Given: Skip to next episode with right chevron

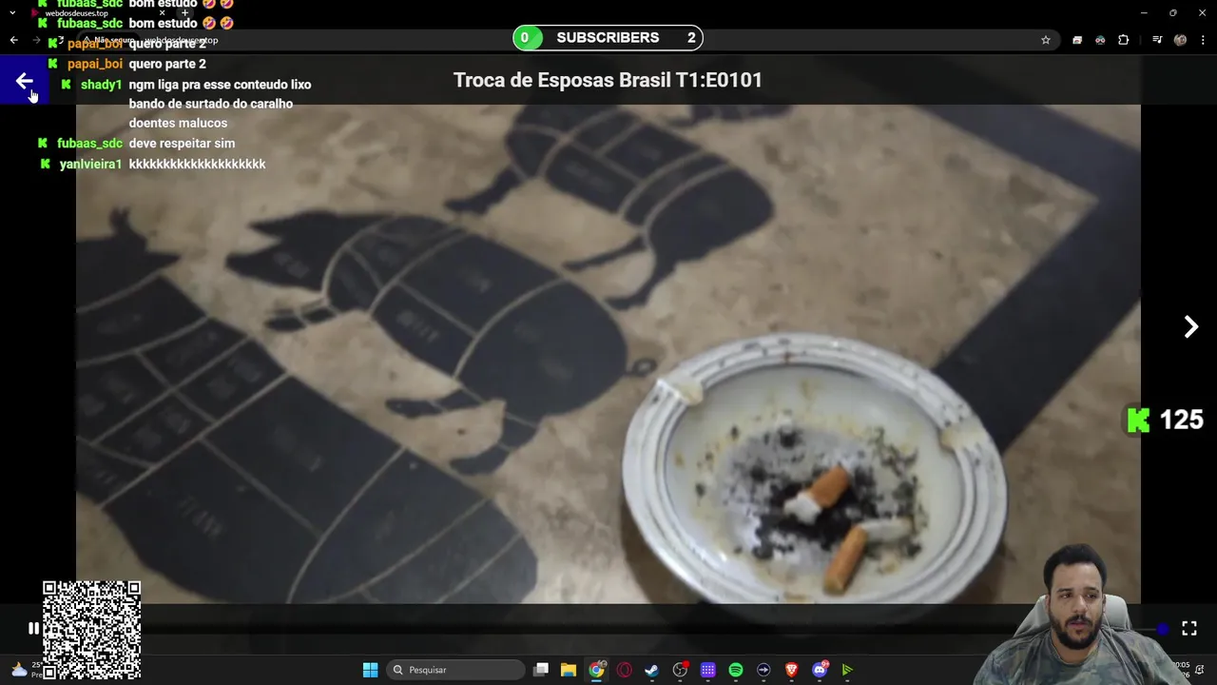Looking at the screenshot, I should point(1190,327).
